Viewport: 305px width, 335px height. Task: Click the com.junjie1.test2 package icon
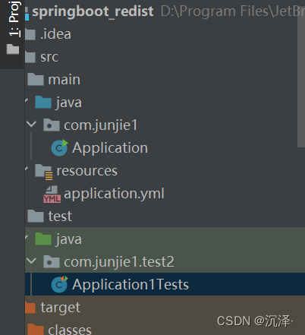(x=52, y=262)
